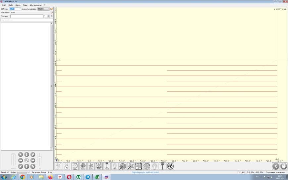288x180 pixels.
Task: Open the Windows Start button
Action: pos(4,177)
